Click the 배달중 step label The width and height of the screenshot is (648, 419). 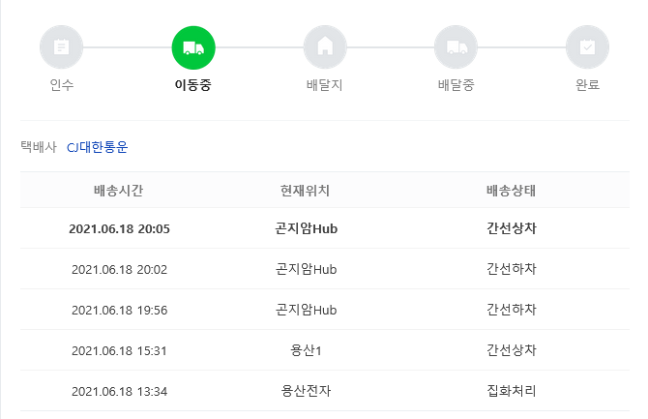[x=456, y=85]
